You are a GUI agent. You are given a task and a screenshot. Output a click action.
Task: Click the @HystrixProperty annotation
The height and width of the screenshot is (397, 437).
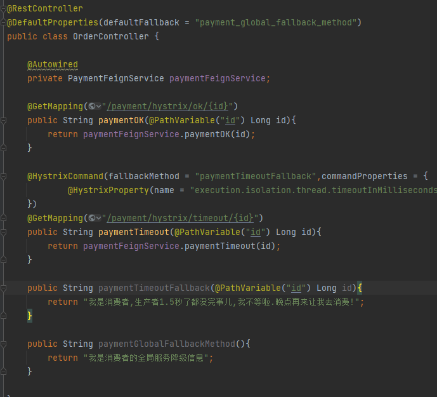tap(108, 190)
